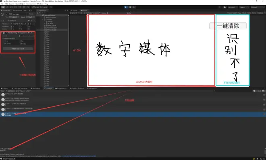The width and height of the screenshot is (266, 160).
Task: Select the Hand tool in toolbar
Action: coord(3,7)
